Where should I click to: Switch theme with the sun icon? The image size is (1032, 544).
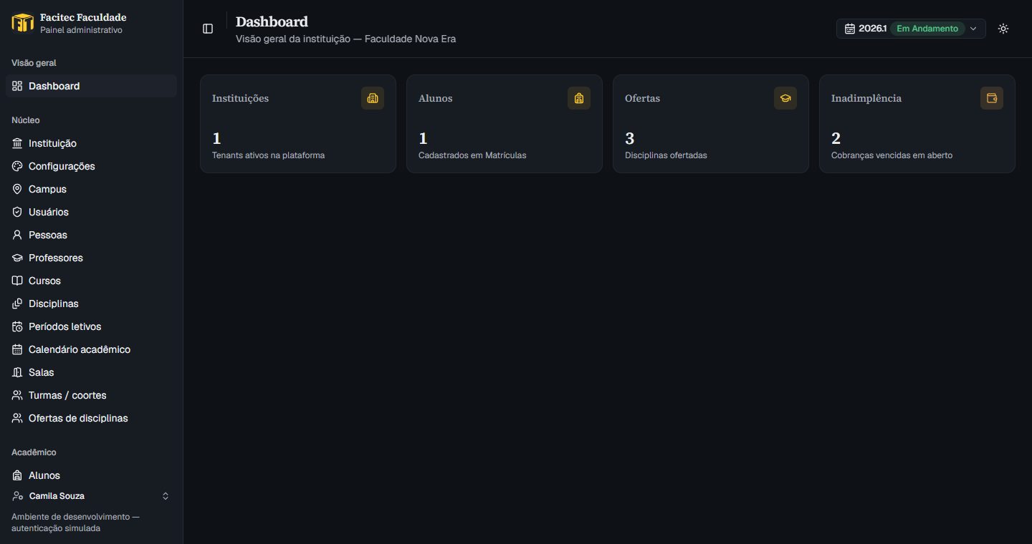(x=1003, y=29)
